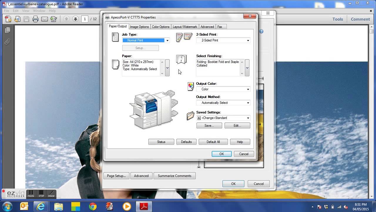Click the Save floppy disk icon

(x=26, y=19)
